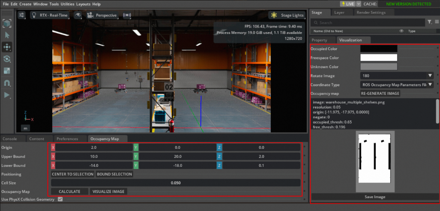Open the Stage filter funnel icon
Viewport: 440px width, 211px height.
[429, 22]
